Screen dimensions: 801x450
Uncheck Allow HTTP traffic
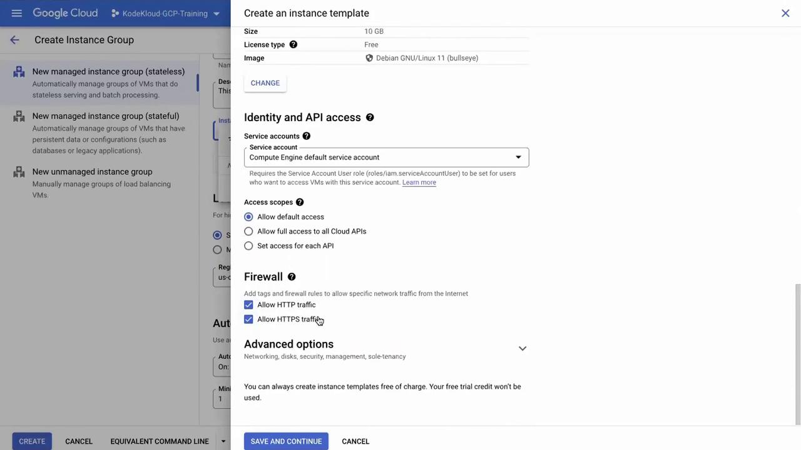(248, 305)
